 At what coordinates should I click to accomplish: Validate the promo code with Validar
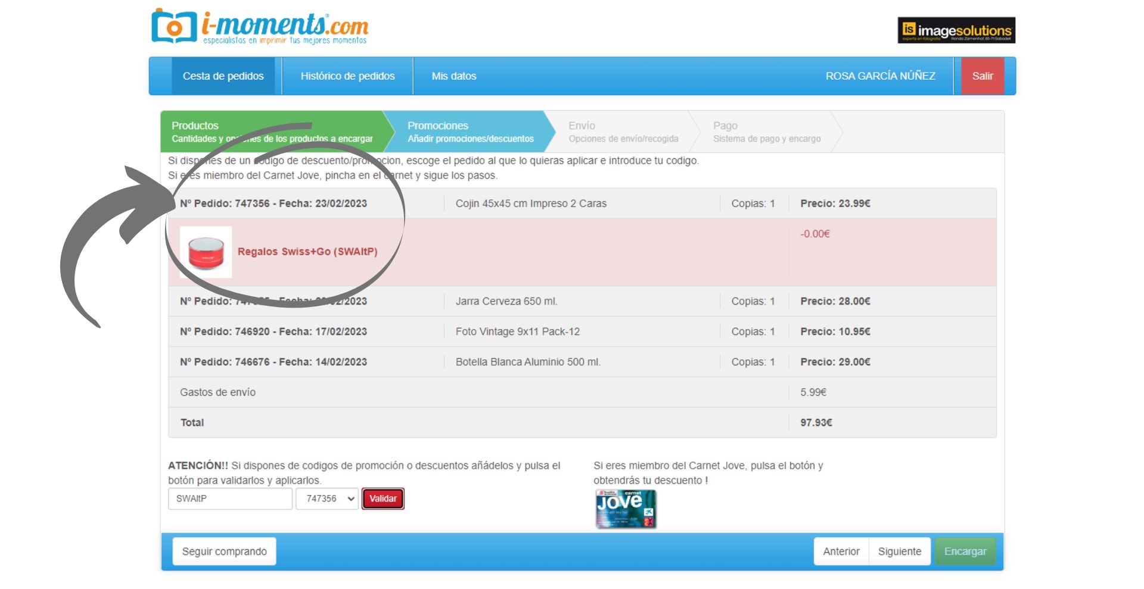tap(383, 499)
